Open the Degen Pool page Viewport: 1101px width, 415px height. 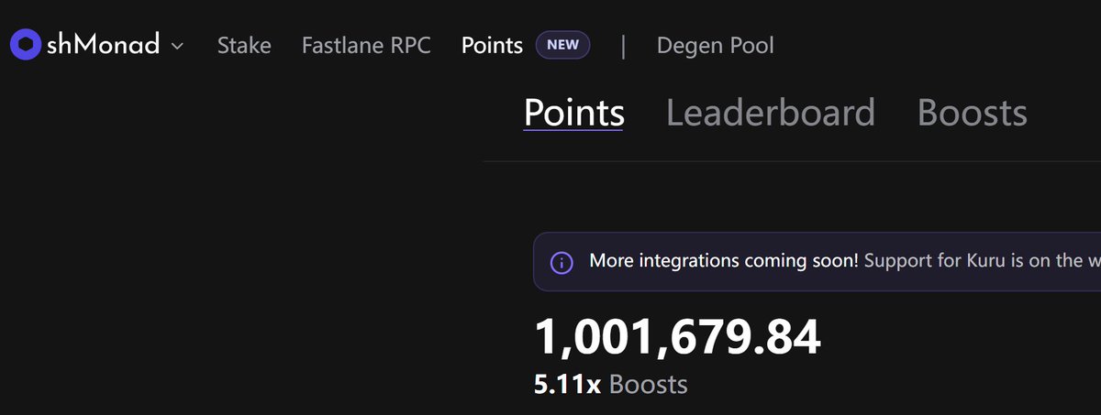pyautogui.click(x=716, y=45)
